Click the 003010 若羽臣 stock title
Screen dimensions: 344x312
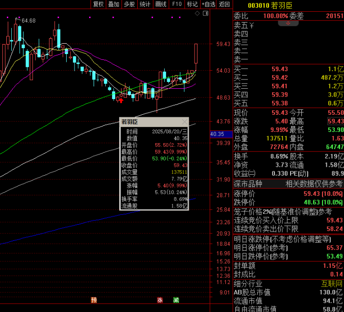click(x=270, y=5)
